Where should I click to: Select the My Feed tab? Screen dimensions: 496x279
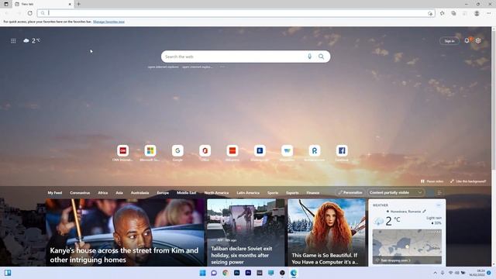[55, 193]
